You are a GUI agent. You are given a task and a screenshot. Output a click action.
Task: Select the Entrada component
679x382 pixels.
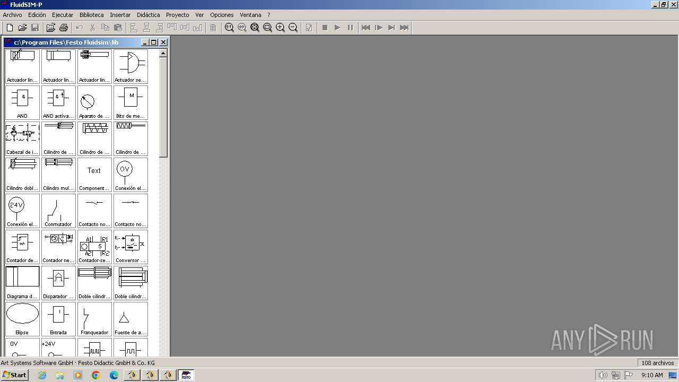58,319
